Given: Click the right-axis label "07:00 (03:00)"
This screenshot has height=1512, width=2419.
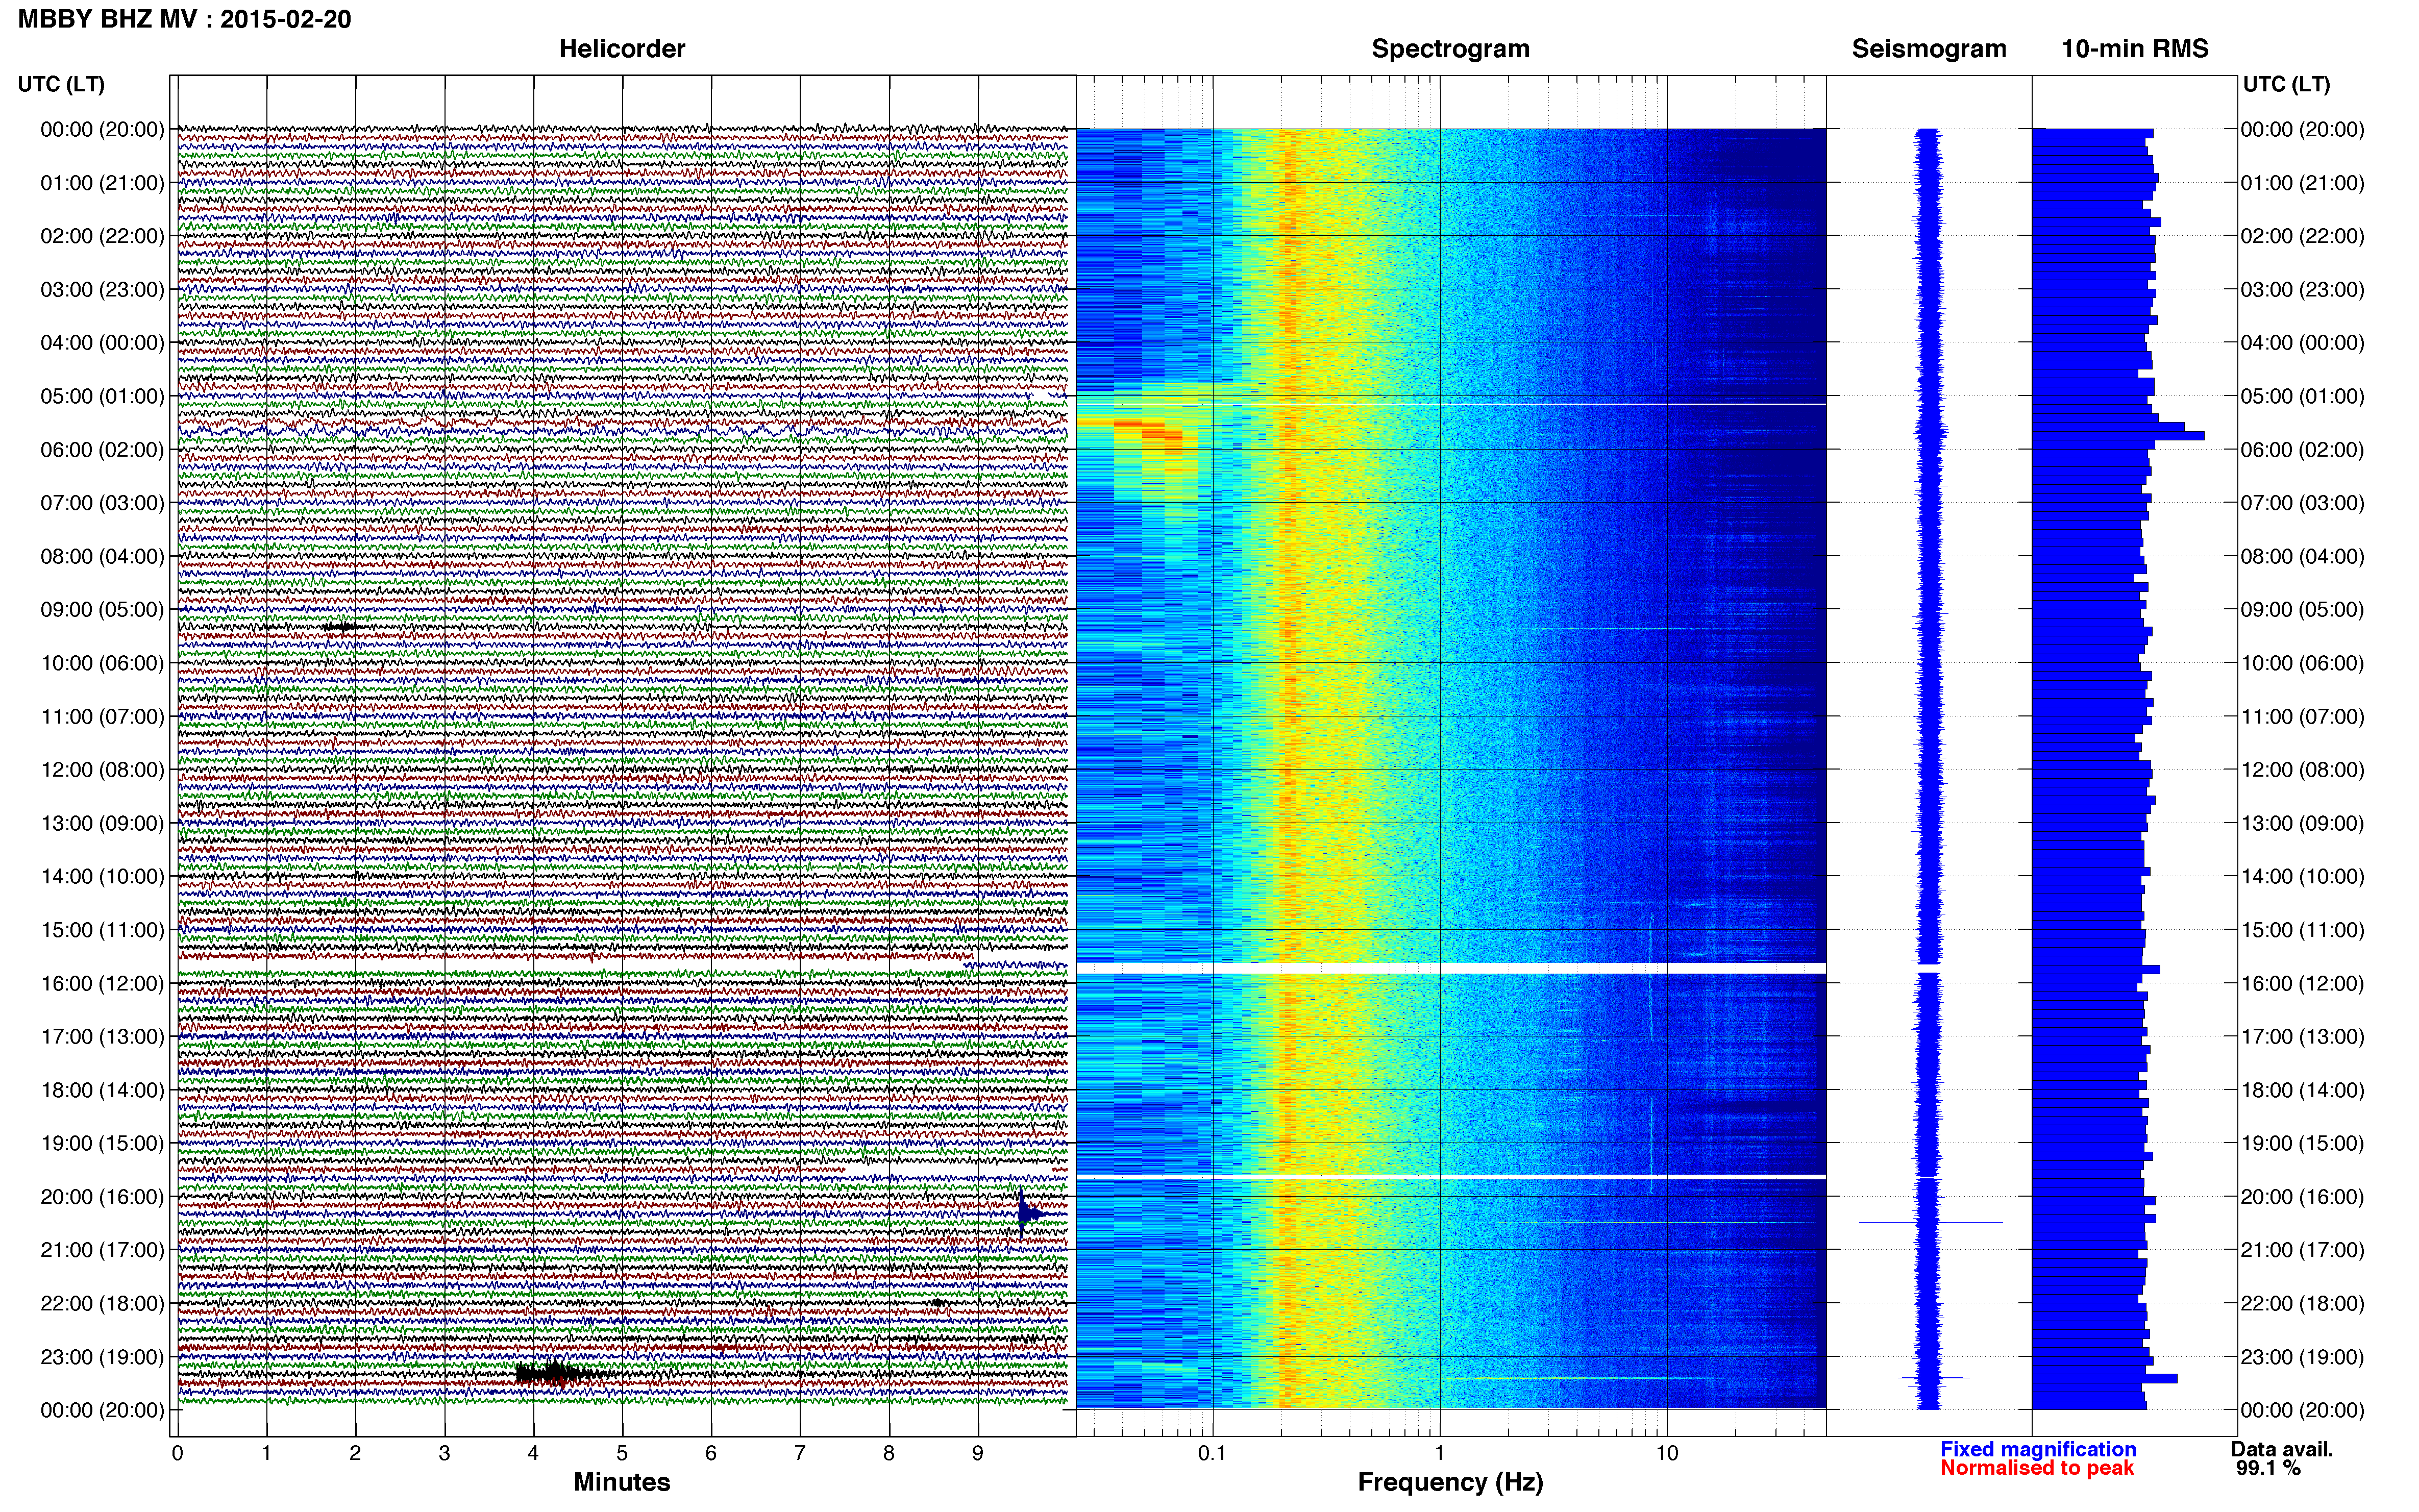Looking at the screenshot, I should coord(2303,503).
